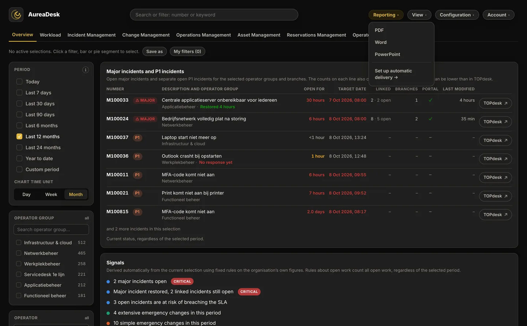Click the green dot of extensive emergency changes
Image resolution: width=527 pixels, height=326 pixels.
(x=108, y=313)
